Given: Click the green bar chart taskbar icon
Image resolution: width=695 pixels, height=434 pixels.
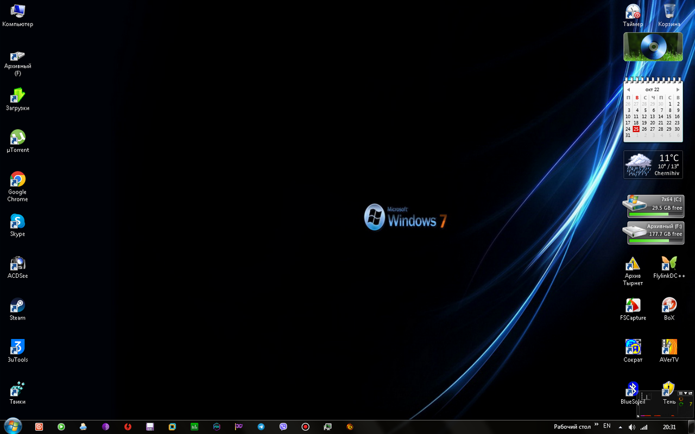Looking at the screenshot, I should [x=194, y=427].
